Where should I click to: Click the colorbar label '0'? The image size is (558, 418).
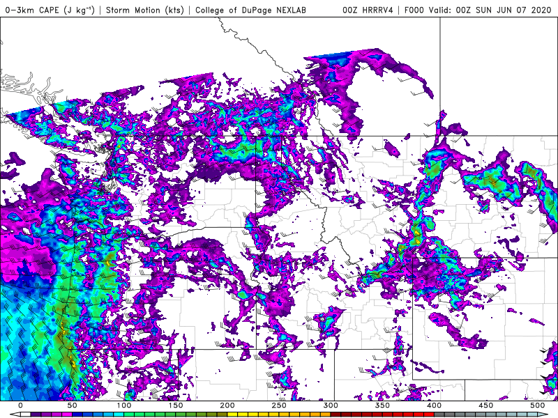20,405
